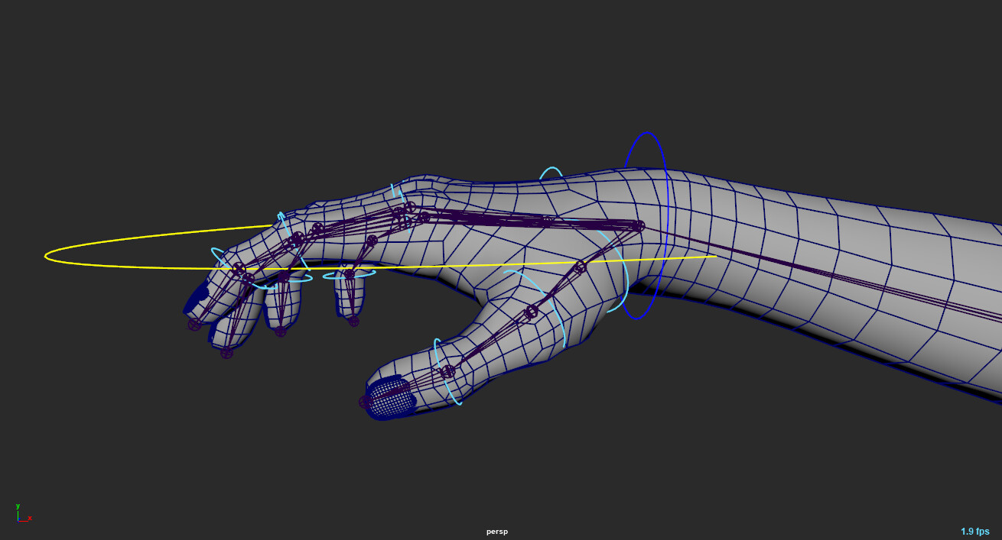Select the cyan arc control on top of hand
The image size is (1002, 540).
click(551, 170)
